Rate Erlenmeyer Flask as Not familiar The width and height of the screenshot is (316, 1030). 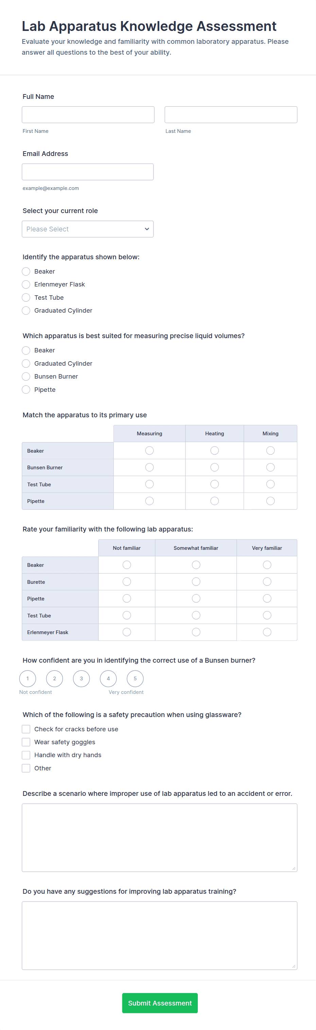point(127,632)
